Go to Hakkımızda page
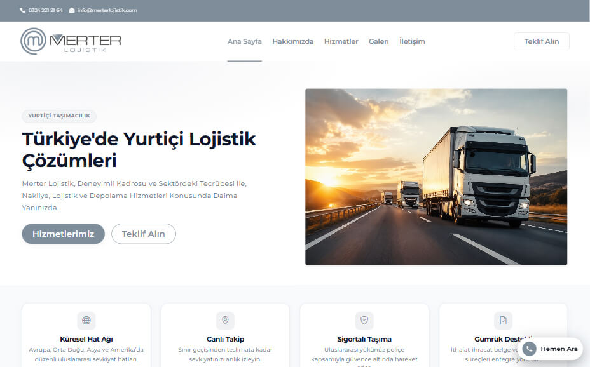 [292, 41]
